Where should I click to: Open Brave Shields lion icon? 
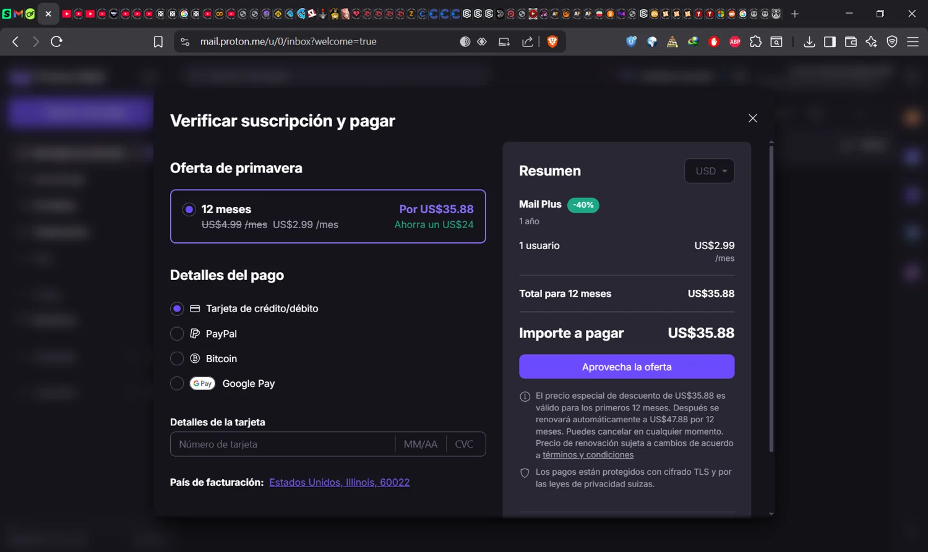(552, 41)
